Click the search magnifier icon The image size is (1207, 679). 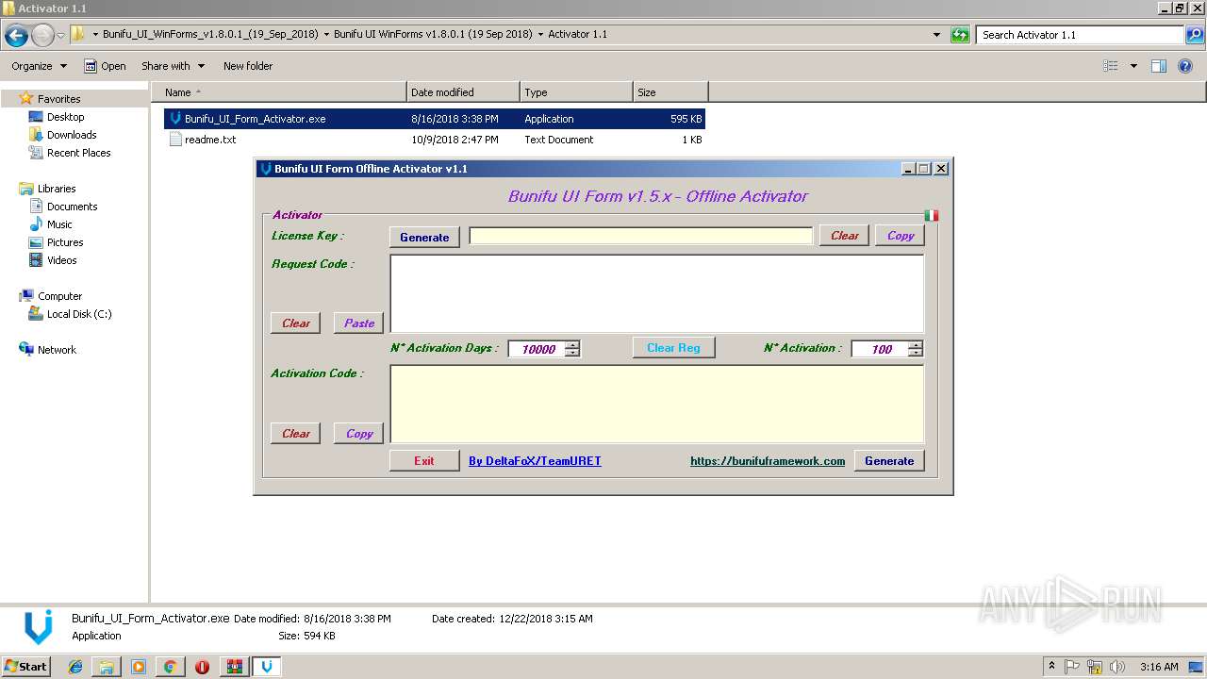(x=1194, y=35)
